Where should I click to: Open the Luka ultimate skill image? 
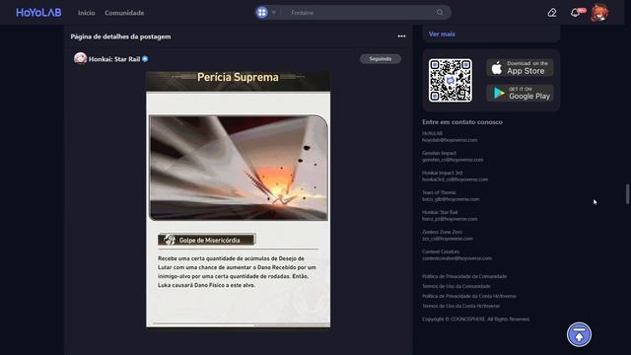coord(239,168)
